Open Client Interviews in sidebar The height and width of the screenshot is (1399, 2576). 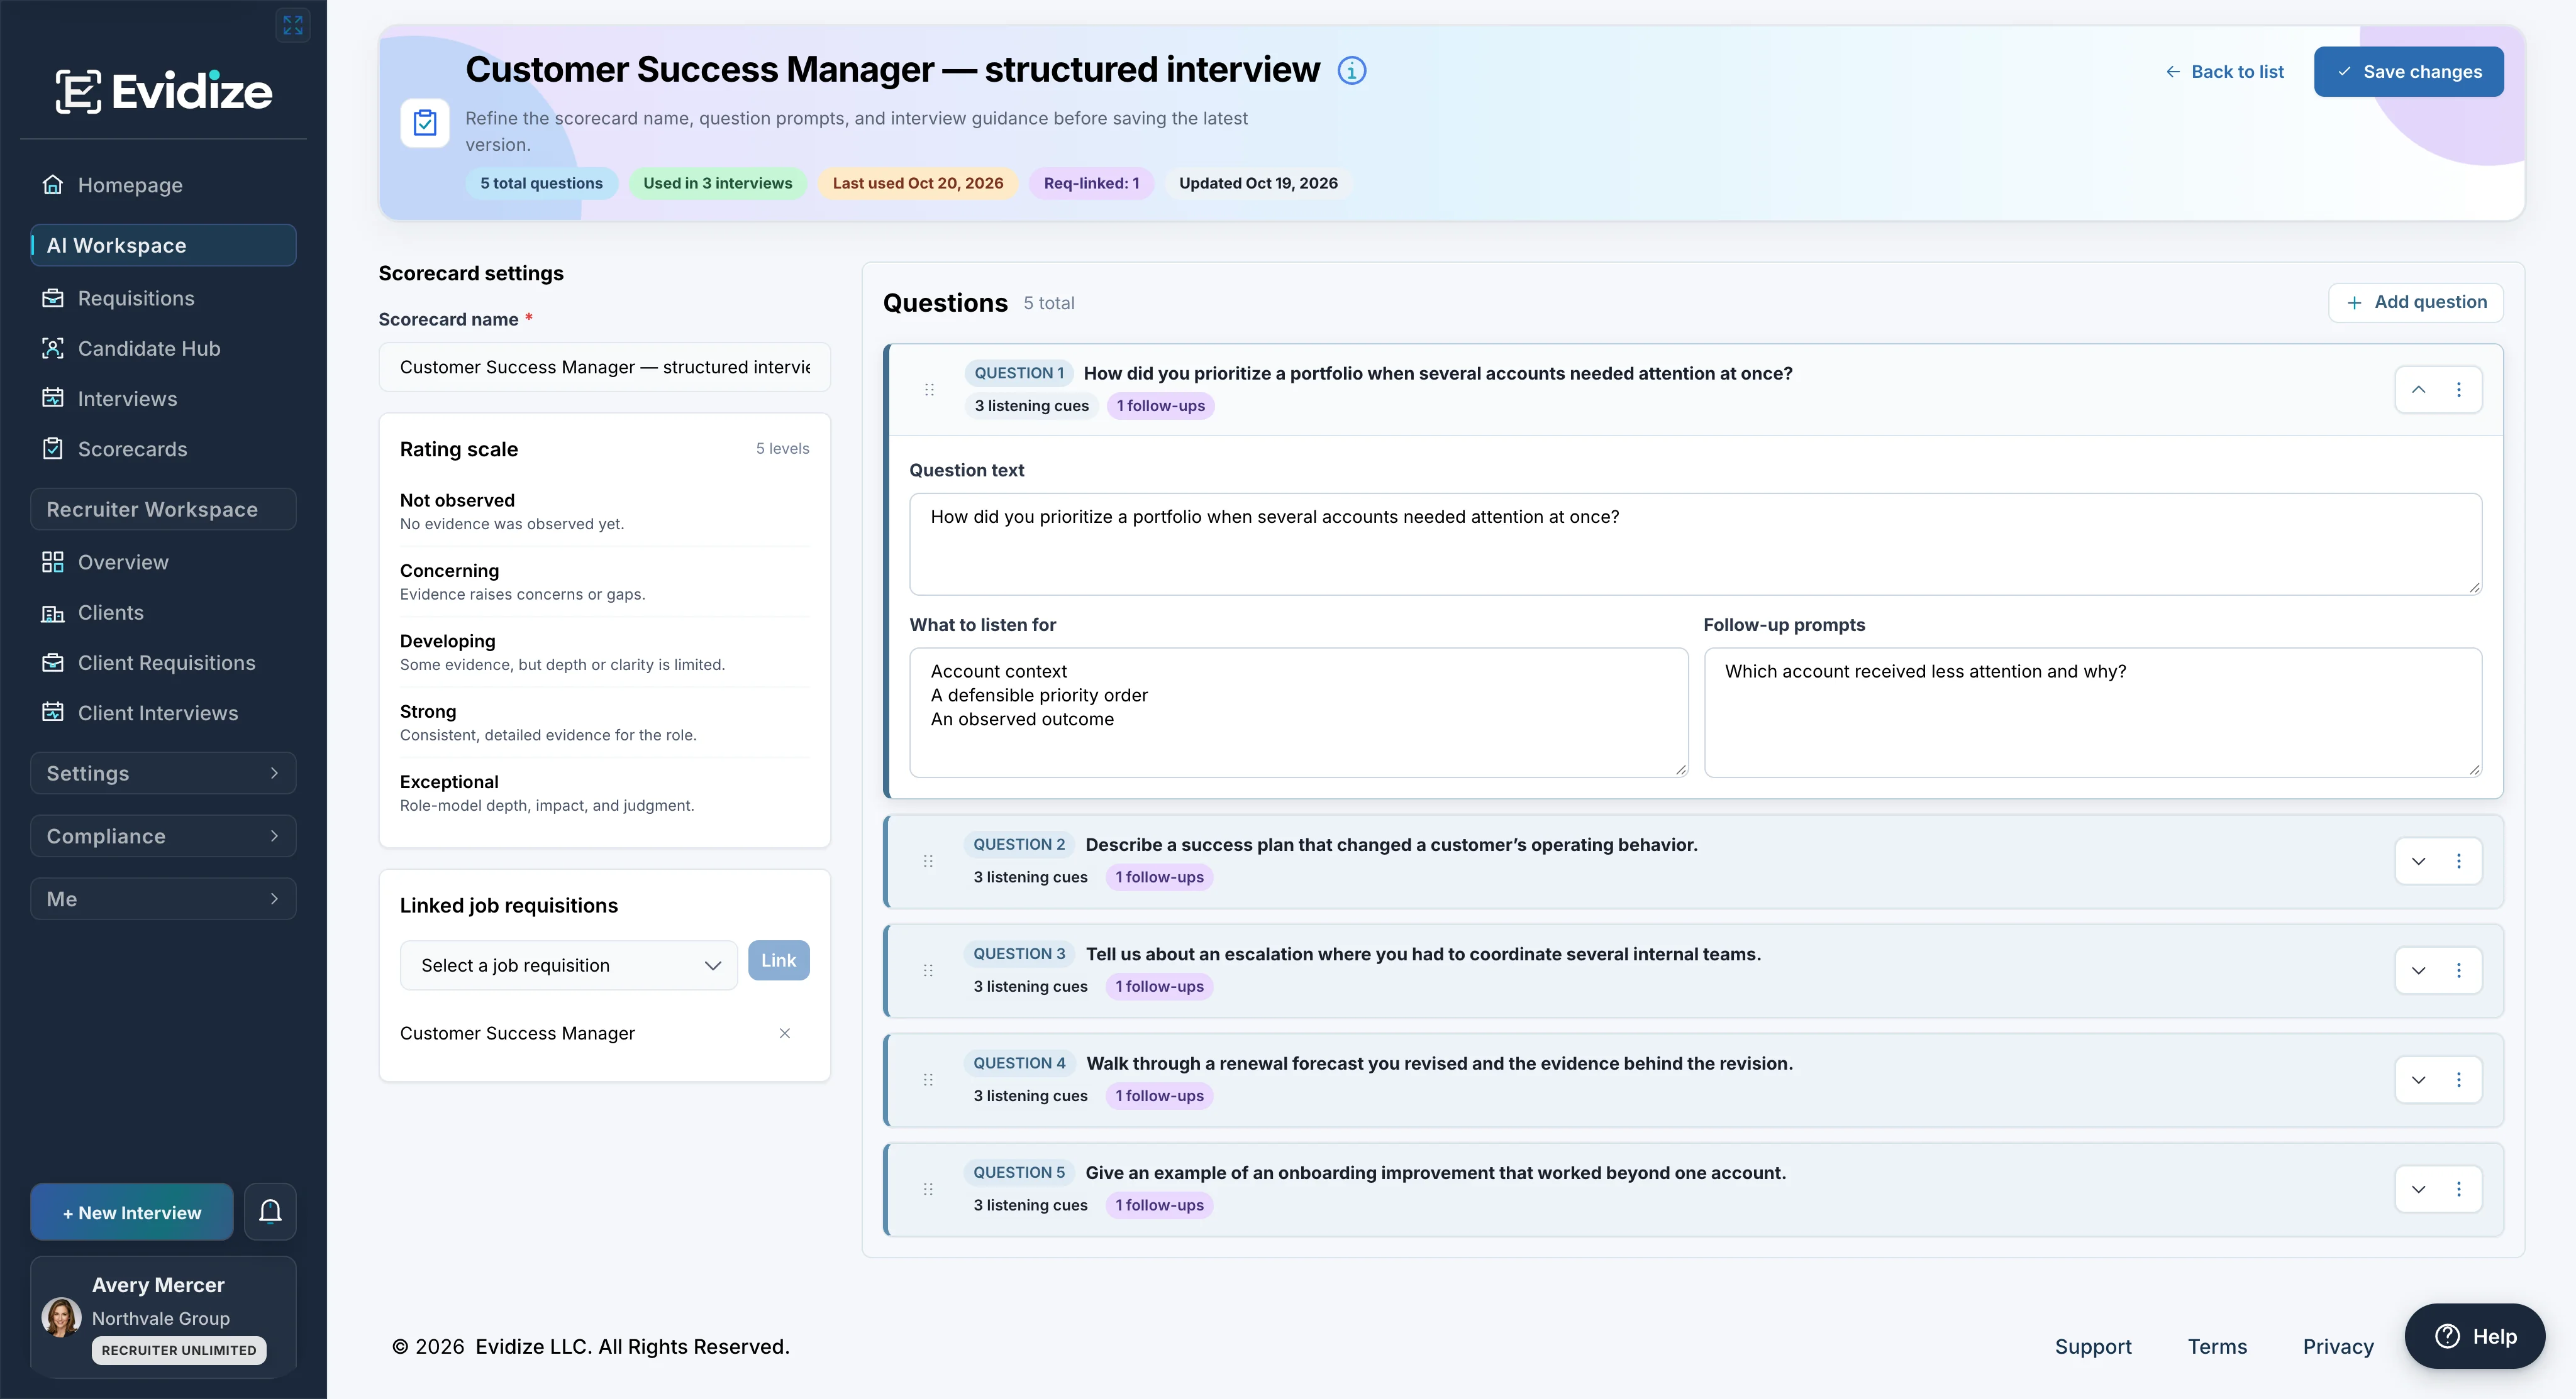(163, 713)
